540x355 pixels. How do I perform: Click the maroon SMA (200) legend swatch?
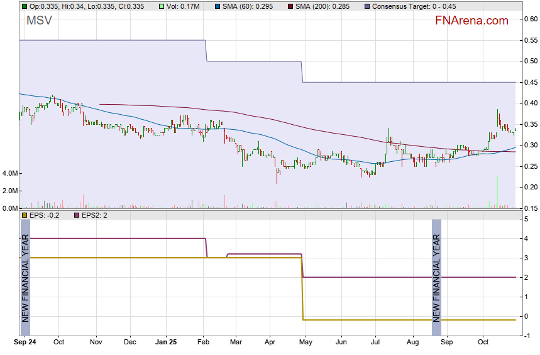pyautogui.click(x=289, y=6)
